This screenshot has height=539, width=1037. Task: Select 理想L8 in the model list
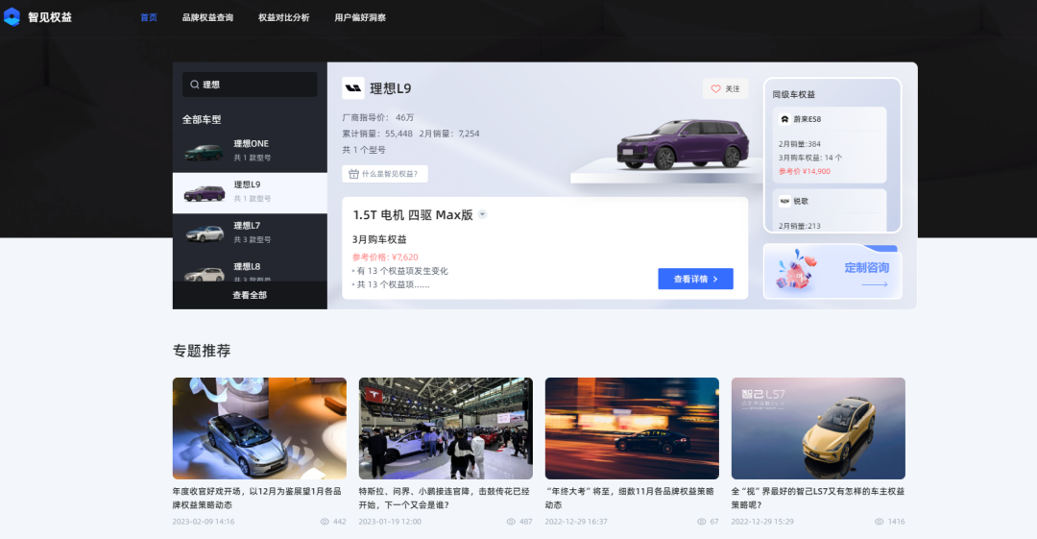point(250,268)
